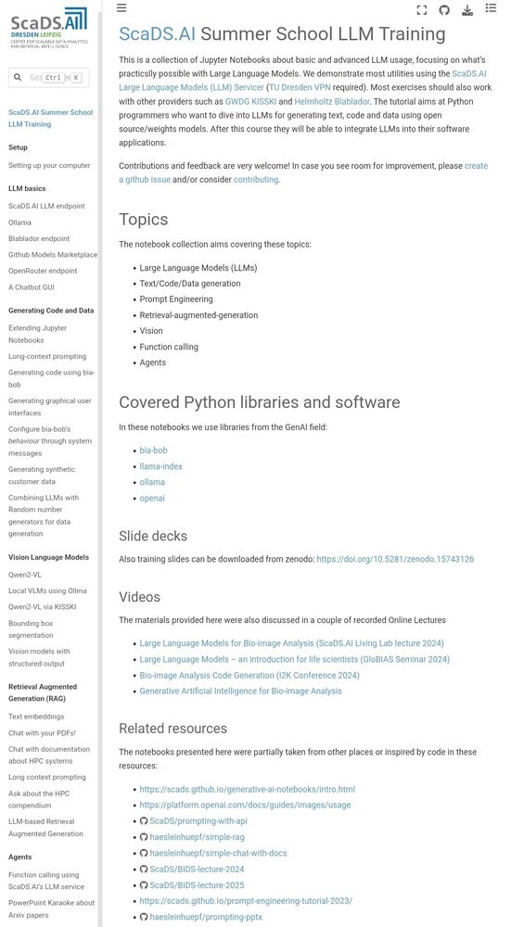
Task: Open the GWDG KISSKI provider link
Action: tap(250, 102)
